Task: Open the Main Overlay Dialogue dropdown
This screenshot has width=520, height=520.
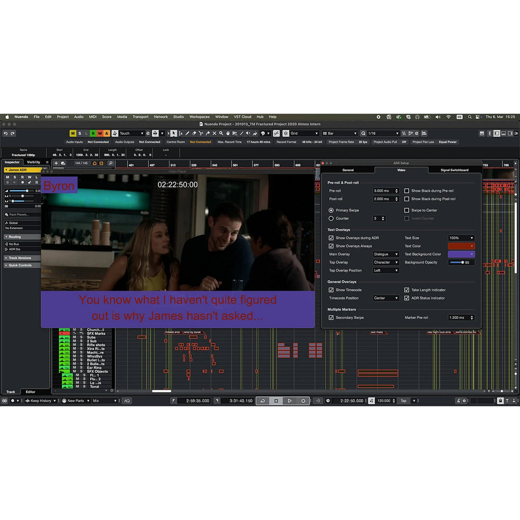Action: (386, 254)
